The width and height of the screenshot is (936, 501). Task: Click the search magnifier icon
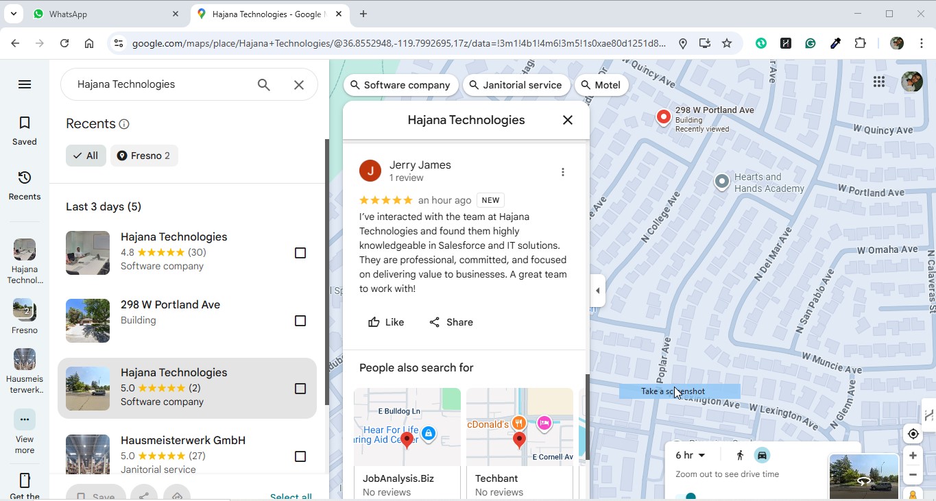tap(264, 85)
